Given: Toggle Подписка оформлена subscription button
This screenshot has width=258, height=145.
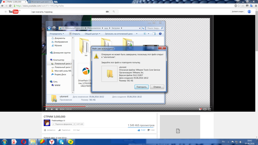Looking at the screenshot, I should (x=62, y=124).
